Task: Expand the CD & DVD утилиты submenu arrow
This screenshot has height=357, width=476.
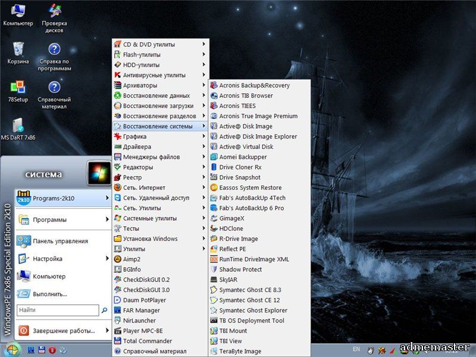Action: click(203, 44)
